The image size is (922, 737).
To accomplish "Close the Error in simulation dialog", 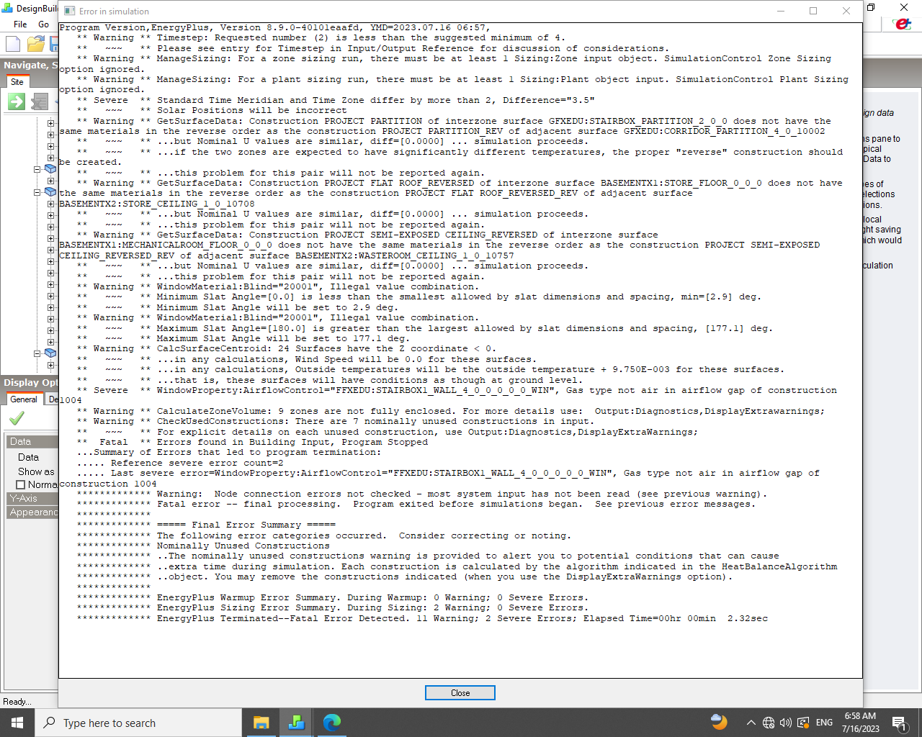I will 460,693.
